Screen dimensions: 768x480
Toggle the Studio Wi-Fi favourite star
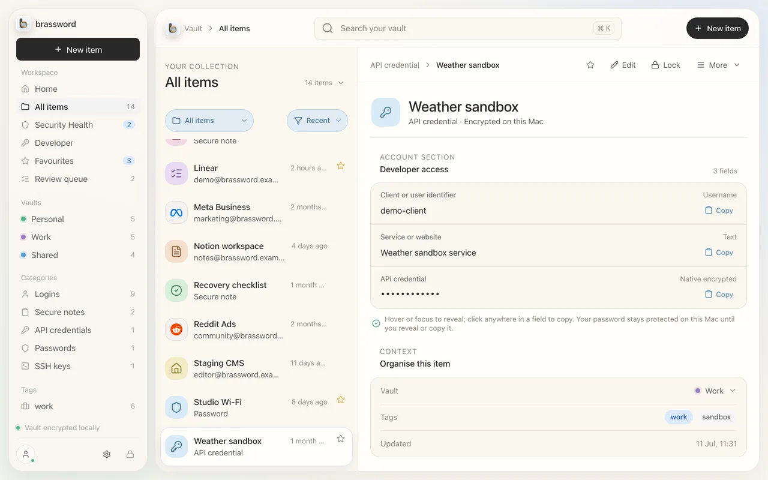tap(341, 400)
